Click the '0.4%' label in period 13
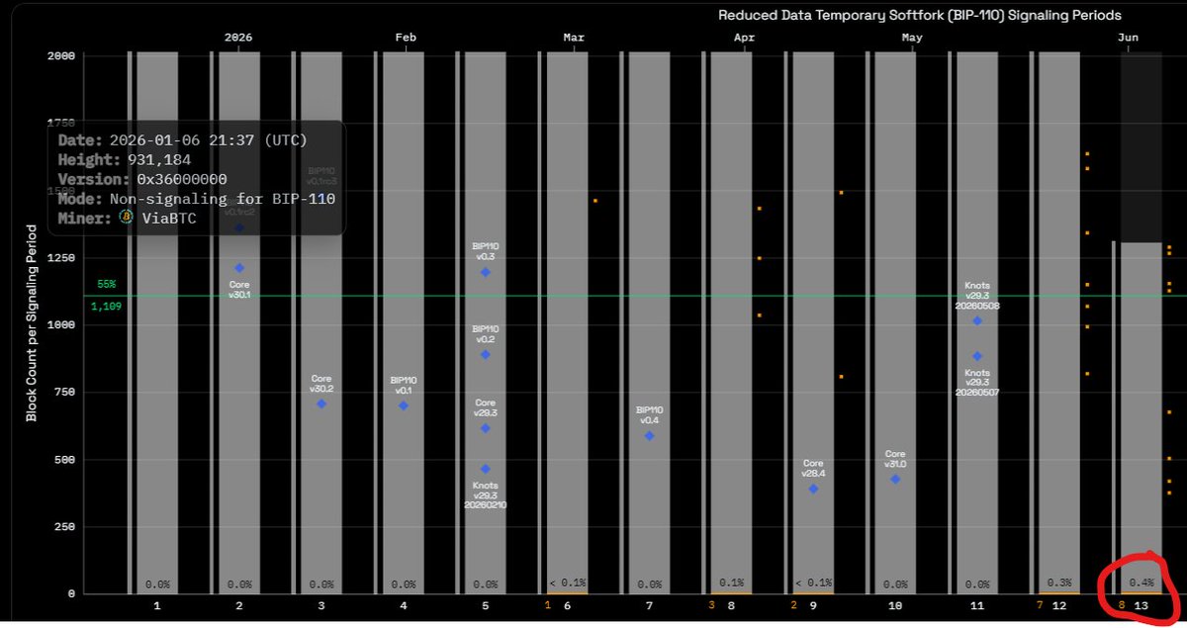The width and height of the screenshot is (1187, 628). (x=1141, y=583)
